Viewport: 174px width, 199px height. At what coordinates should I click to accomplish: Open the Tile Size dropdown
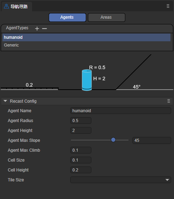(x=121, y=180)
